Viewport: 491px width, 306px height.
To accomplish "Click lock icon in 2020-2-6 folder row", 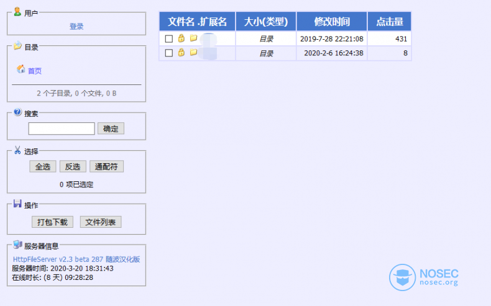I will (x=181, y=52).
